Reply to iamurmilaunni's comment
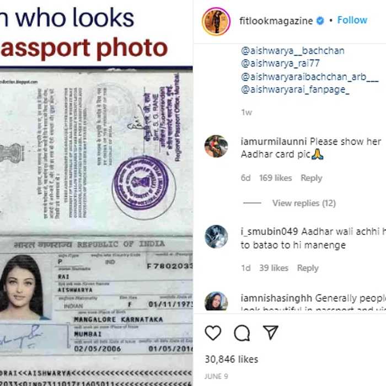This screenshot has height=386, width=386. point(311,178)
